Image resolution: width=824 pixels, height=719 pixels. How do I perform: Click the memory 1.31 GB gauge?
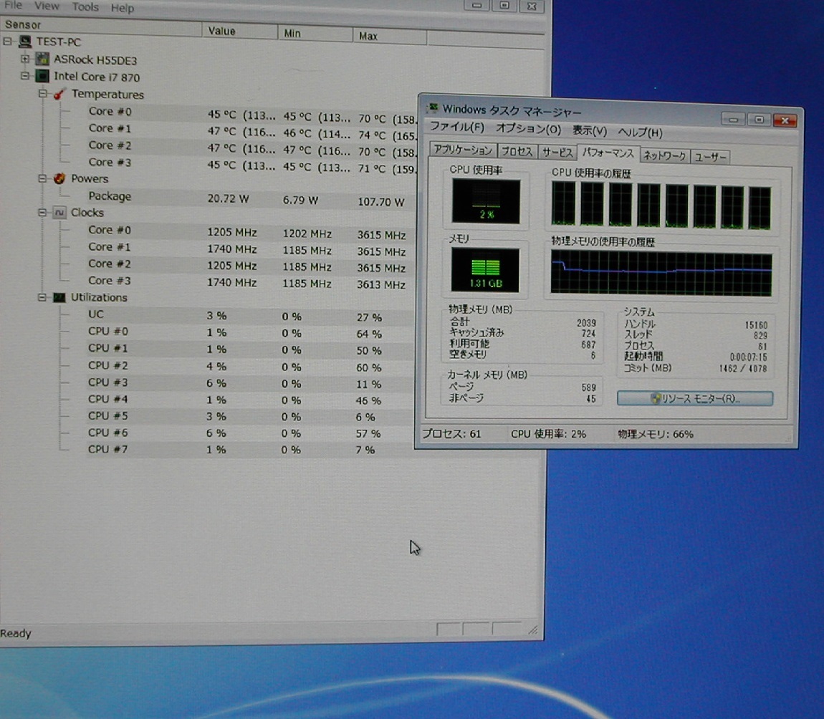click(x=485, y=270)
